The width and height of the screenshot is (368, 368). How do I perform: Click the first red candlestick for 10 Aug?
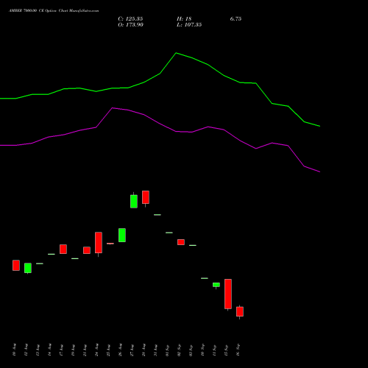point(16,265)
